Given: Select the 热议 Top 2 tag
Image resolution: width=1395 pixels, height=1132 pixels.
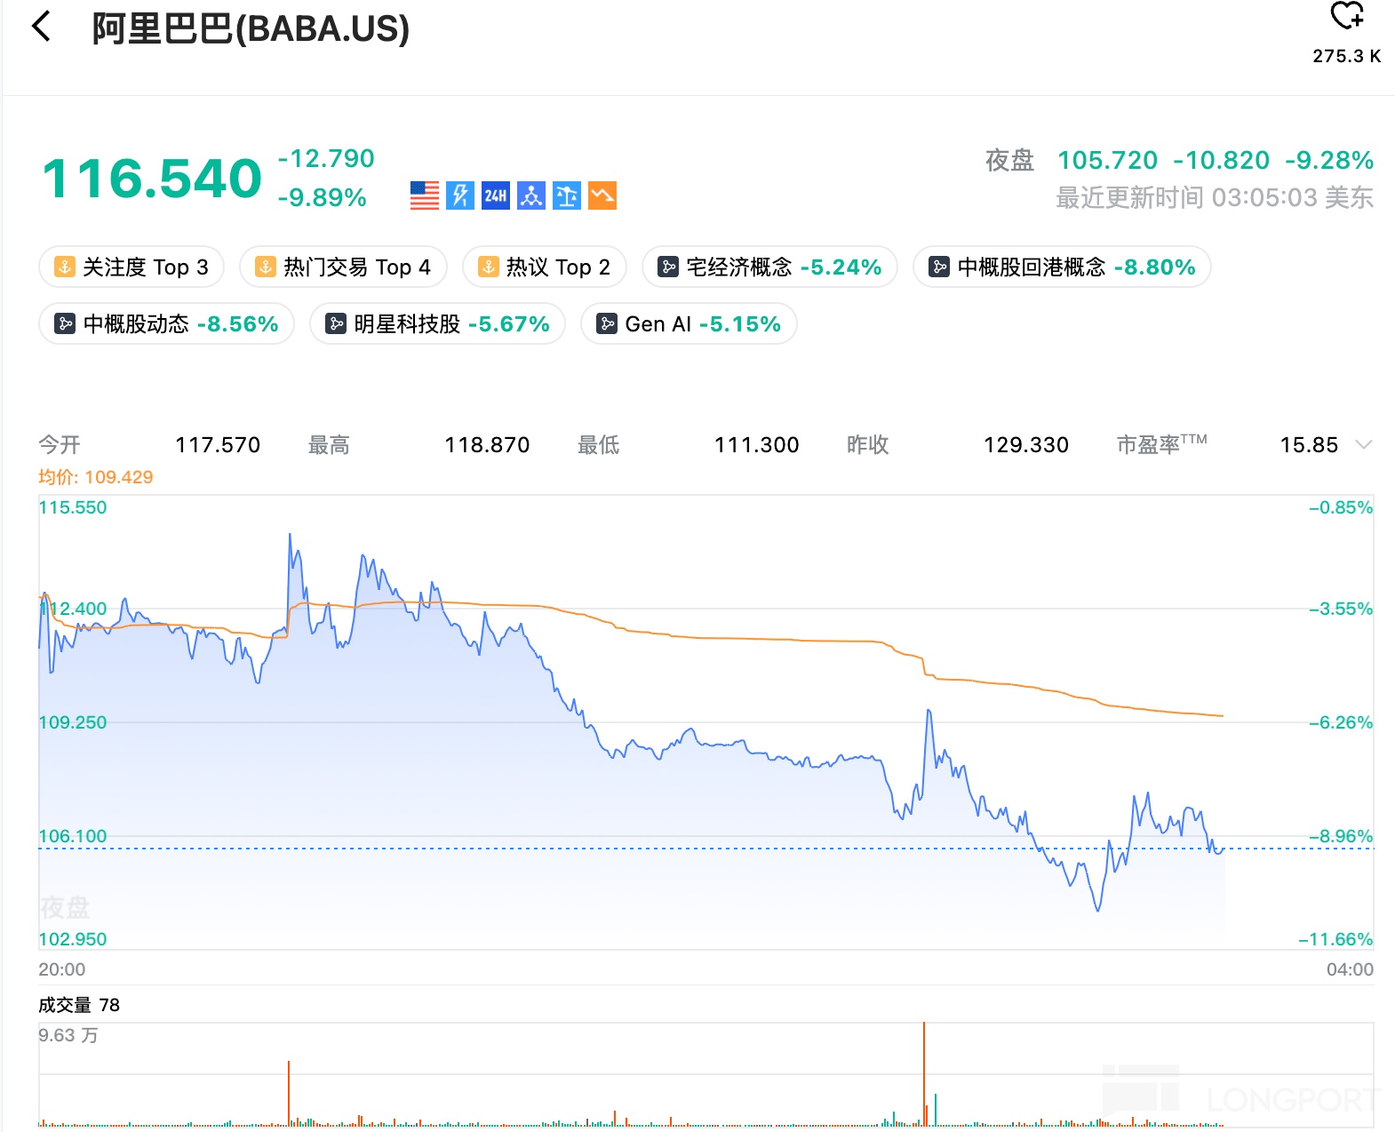Looking at the screenshot, I should click(545, 267).
